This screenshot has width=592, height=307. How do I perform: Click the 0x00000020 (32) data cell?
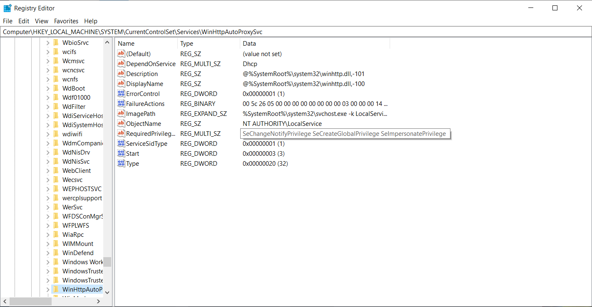[266, 163]
